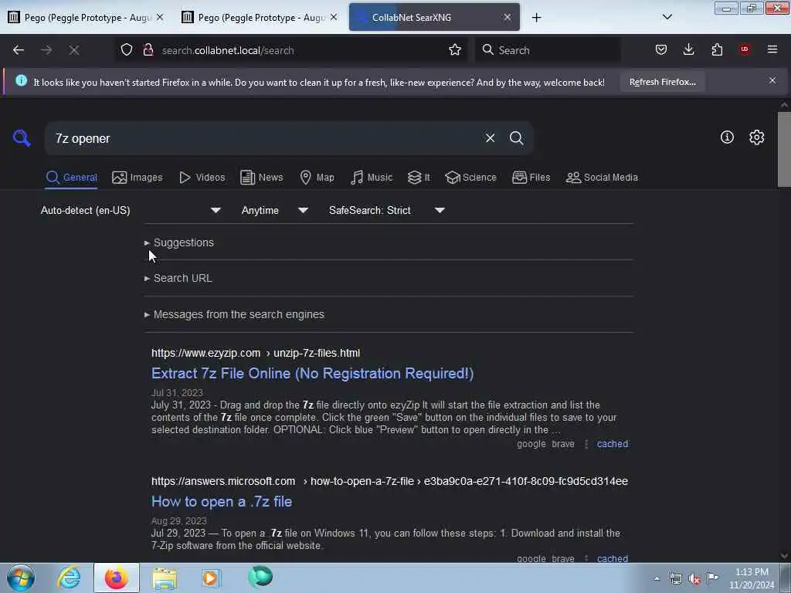
Task: Show hidden tray icons arrow
Action: click(x=657, y=578)
